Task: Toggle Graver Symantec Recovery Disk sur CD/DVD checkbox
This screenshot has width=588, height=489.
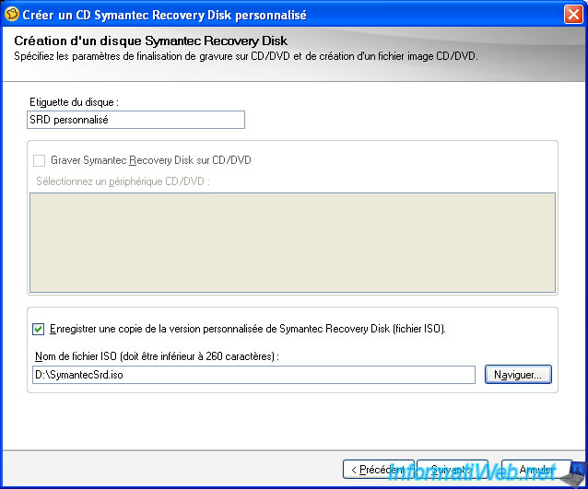Action: click(39, 160)
